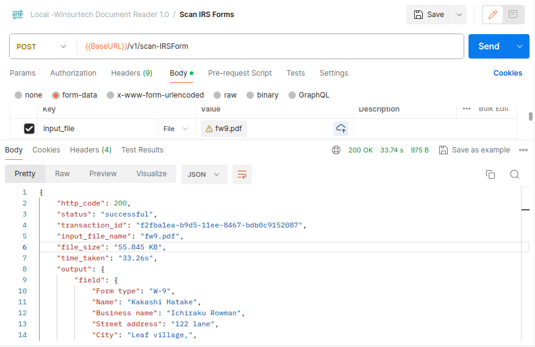The width and height of the screenshot is (535, 347).
Task: Open the Cookies link
Action: (508, 73)
